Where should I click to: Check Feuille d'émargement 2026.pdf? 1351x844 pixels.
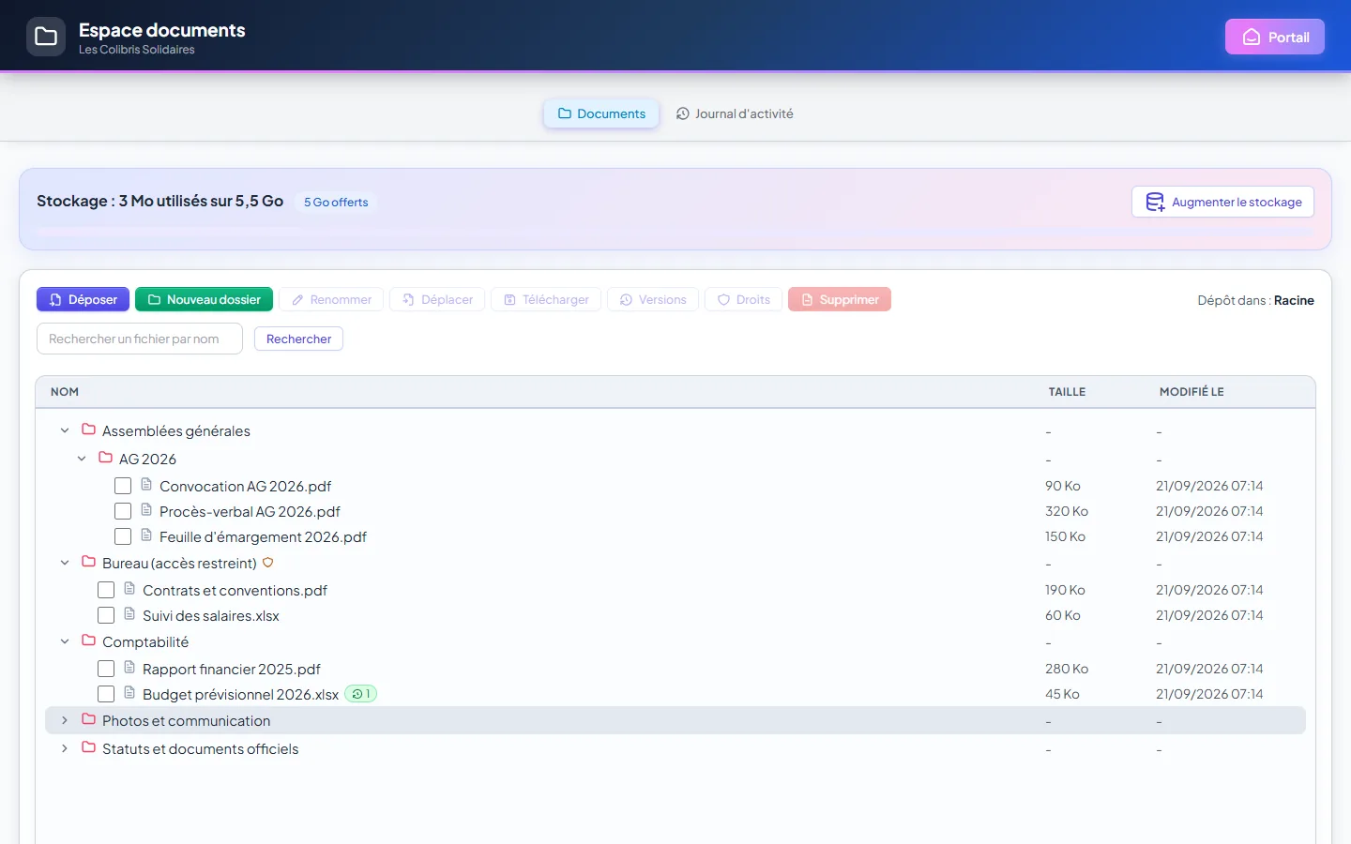coord(123,536)
